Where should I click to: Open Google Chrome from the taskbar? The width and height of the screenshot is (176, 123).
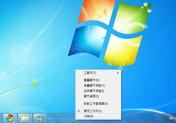pos(10,118)
